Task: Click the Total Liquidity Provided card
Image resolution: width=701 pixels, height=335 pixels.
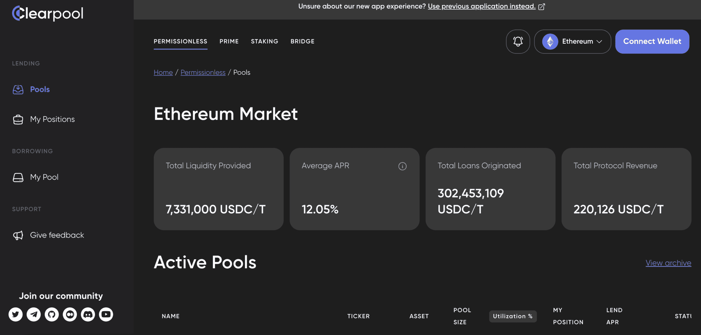Action: [219, 189]
